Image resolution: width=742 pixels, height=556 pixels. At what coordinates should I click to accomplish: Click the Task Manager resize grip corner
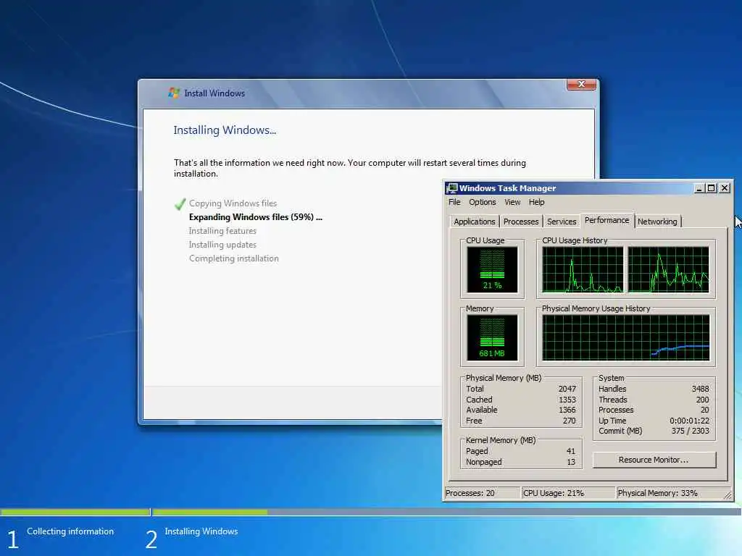click(728, 495)
